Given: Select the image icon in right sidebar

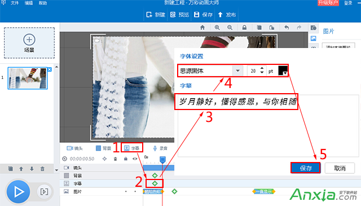Looking at the screenshot, I should coord(314,38).
